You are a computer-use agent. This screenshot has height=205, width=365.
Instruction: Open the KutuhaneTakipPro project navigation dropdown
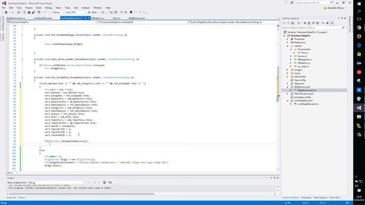pos(51,22)
